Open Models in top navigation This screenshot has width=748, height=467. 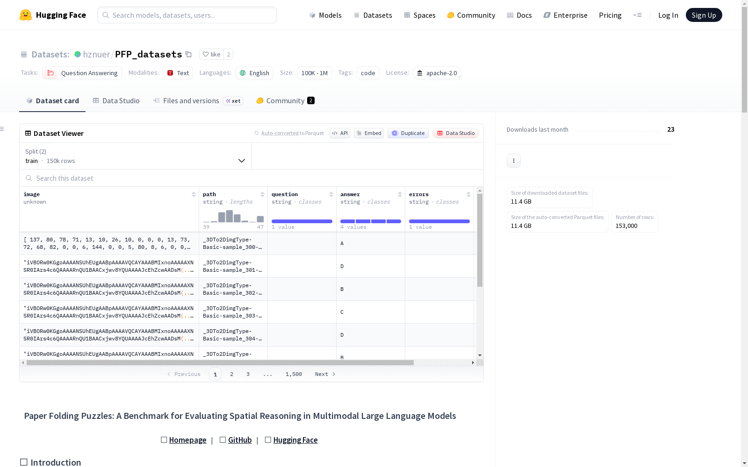click(325, 15)
